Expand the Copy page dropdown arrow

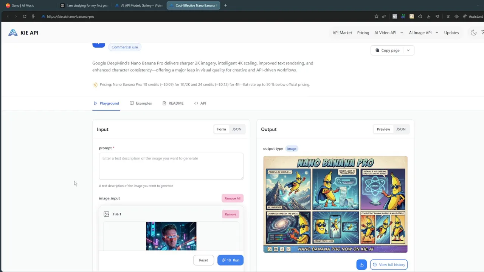(408, 50)
